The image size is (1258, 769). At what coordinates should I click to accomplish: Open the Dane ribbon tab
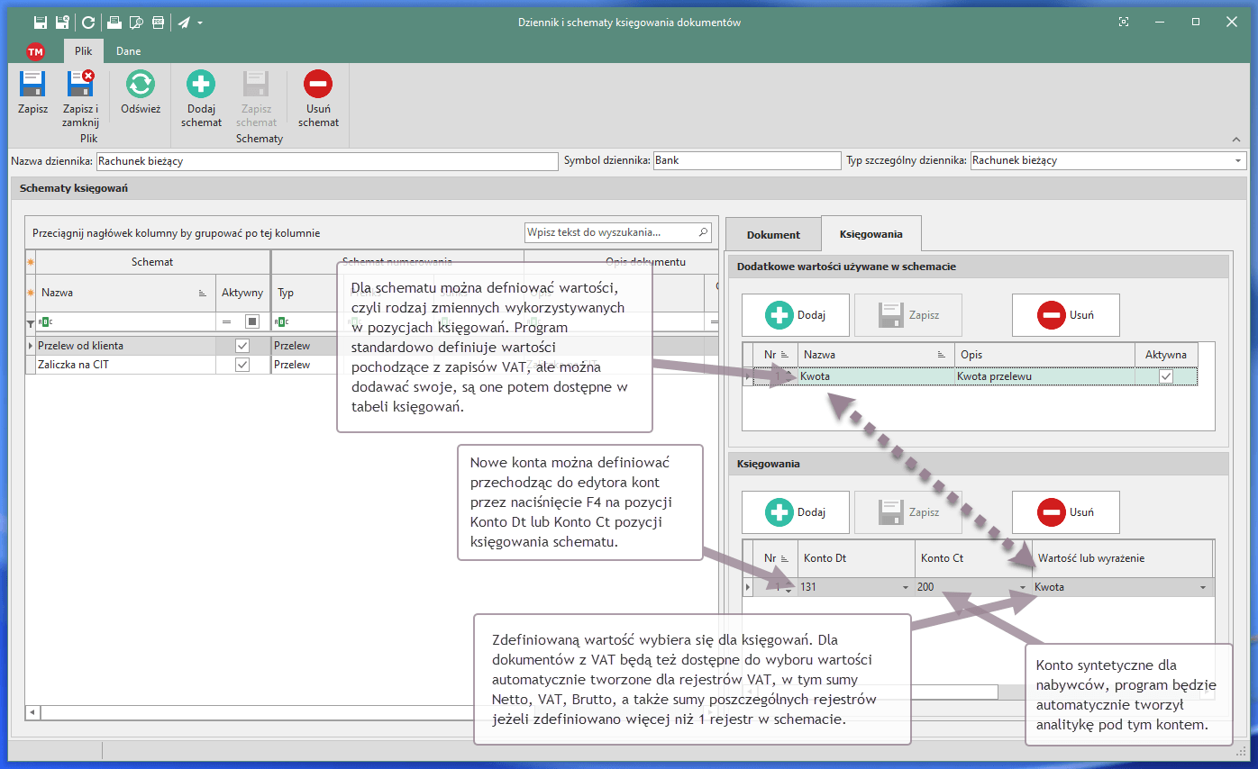(128, 51)
